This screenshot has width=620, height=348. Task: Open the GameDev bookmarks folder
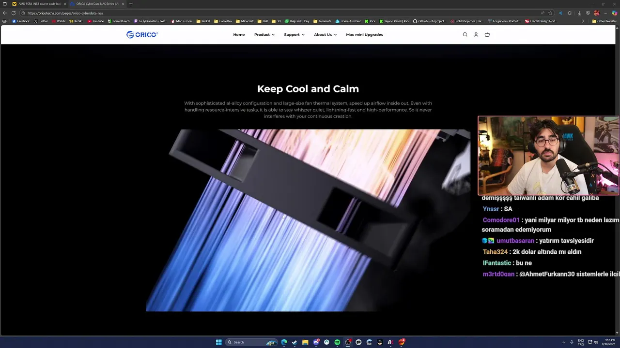click(x=223, y=21)
